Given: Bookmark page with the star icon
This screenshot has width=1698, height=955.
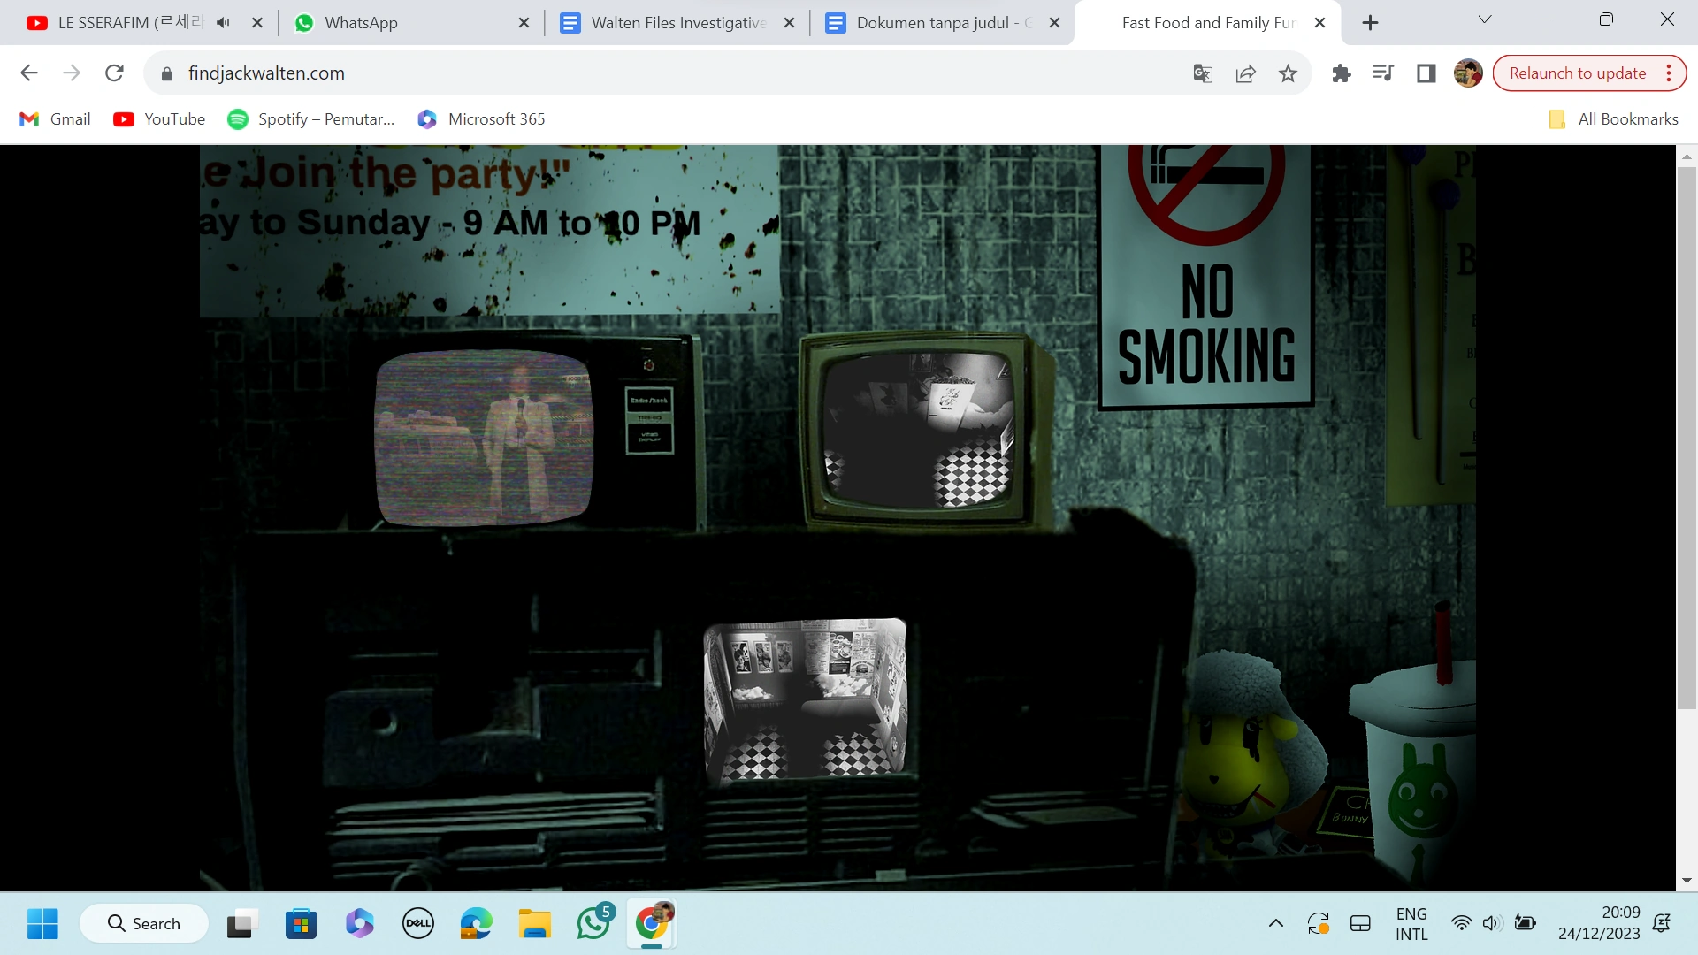Looking at the screenshot, I should coord(1288,73).
